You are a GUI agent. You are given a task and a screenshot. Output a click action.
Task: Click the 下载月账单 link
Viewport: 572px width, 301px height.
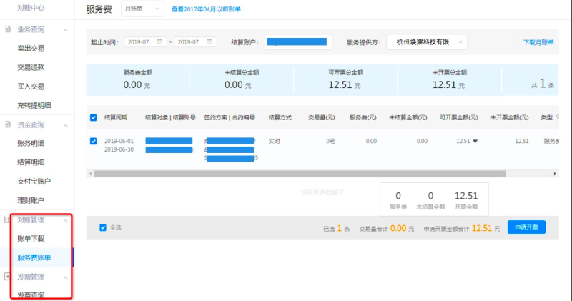(x=538, y=42)
